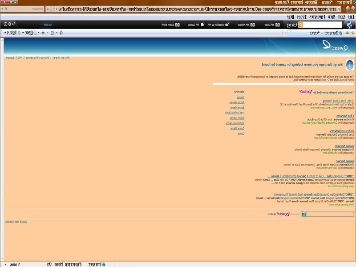
Task: Open the Page command bar menu
Action: [x=29, y=32]
